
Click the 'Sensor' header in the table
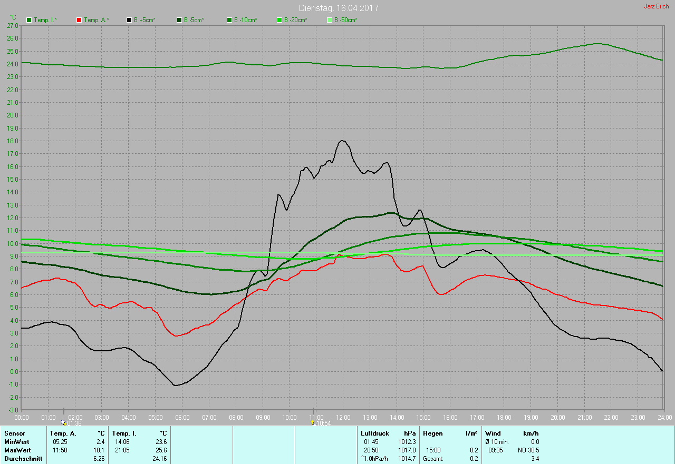click(15, 433)
